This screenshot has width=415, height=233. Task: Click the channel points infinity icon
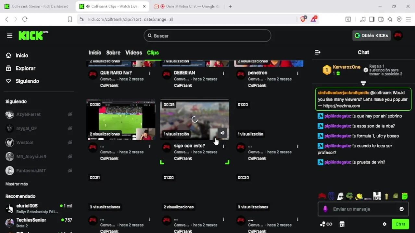326,224
